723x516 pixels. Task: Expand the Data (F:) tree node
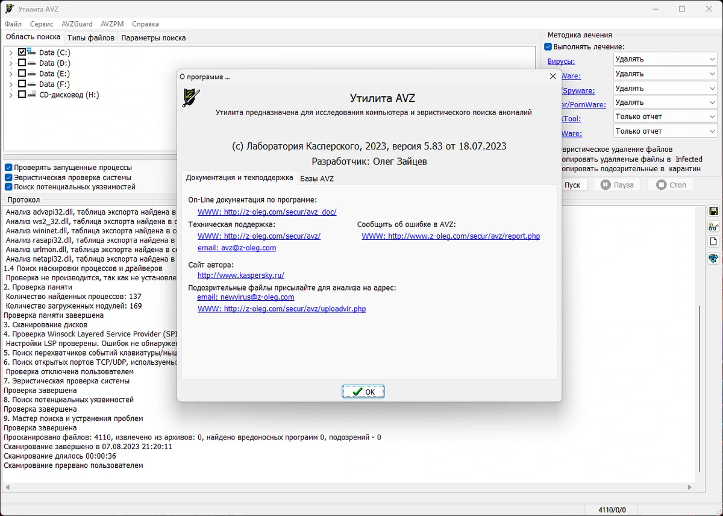point(11,85)
